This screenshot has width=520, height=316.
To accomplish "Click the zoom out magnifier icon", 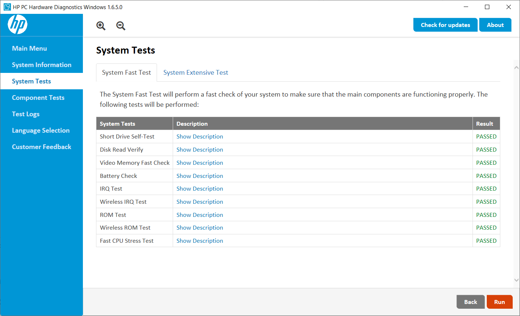I will click(x=121, y=26).
